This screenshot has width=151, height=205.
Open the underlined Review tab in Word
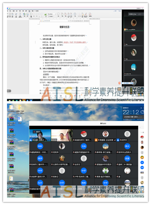(x=29, y=11)
